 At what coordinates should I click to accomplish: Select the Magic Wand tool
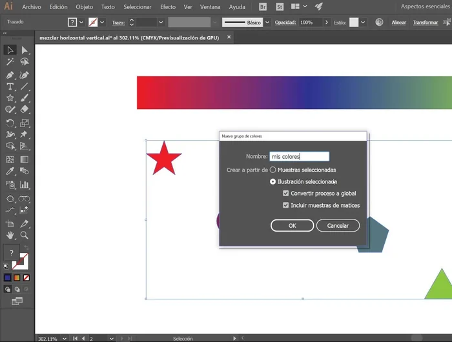pyautogui.click(x=10, y=62)
